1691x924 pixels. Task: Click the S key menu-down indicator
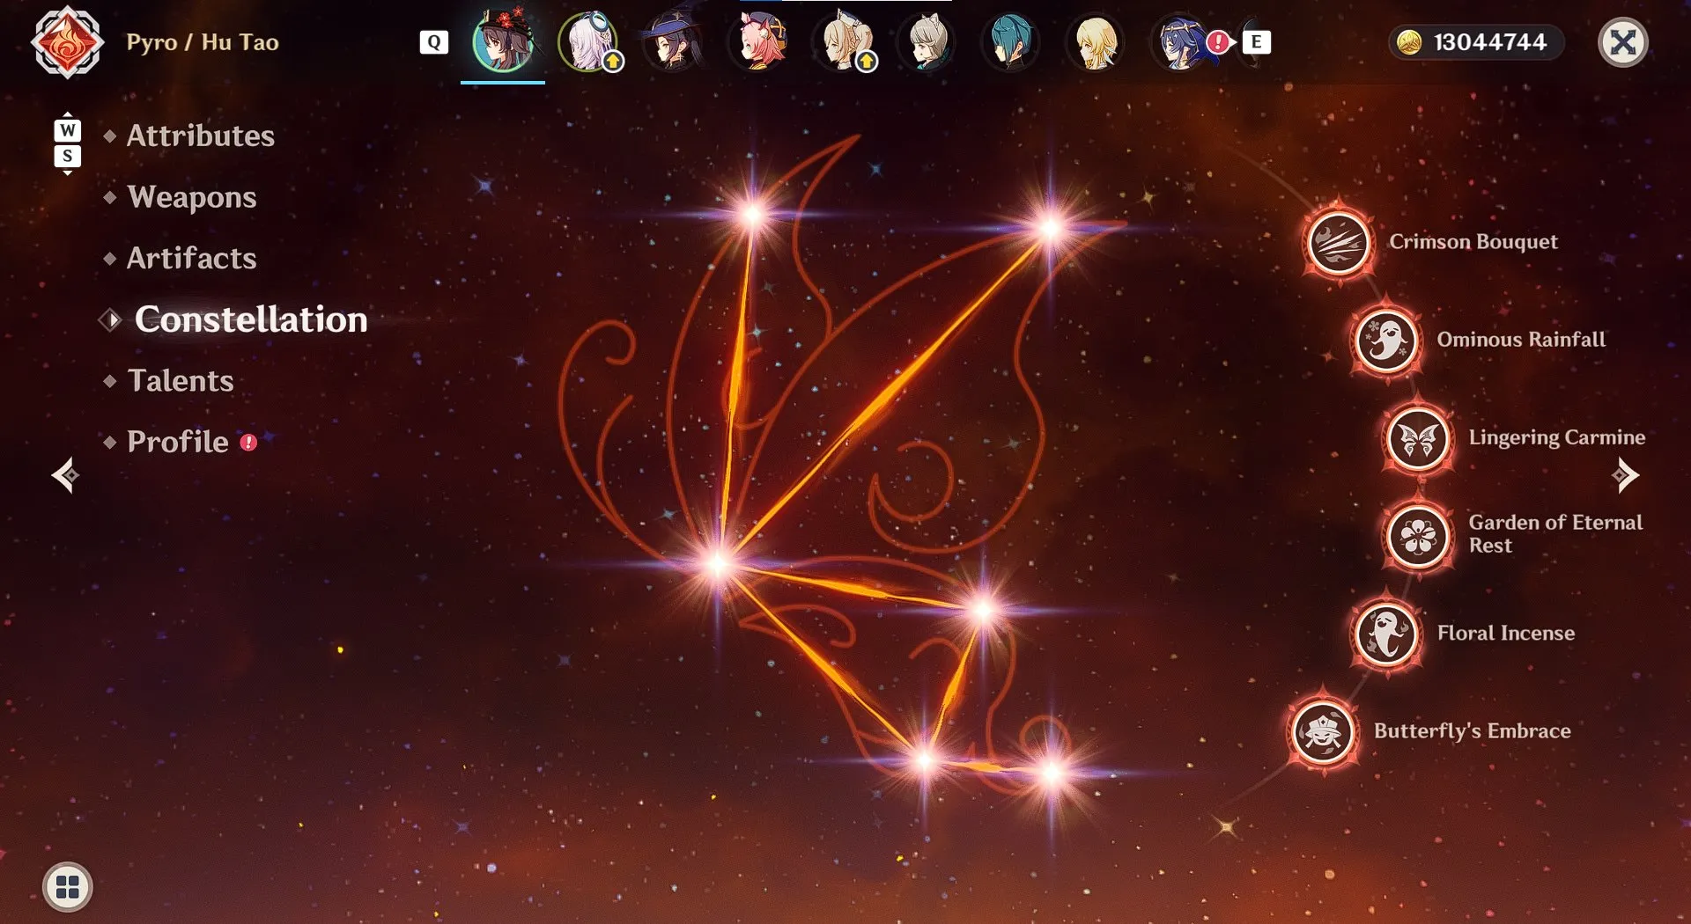[x=68, y=157]
